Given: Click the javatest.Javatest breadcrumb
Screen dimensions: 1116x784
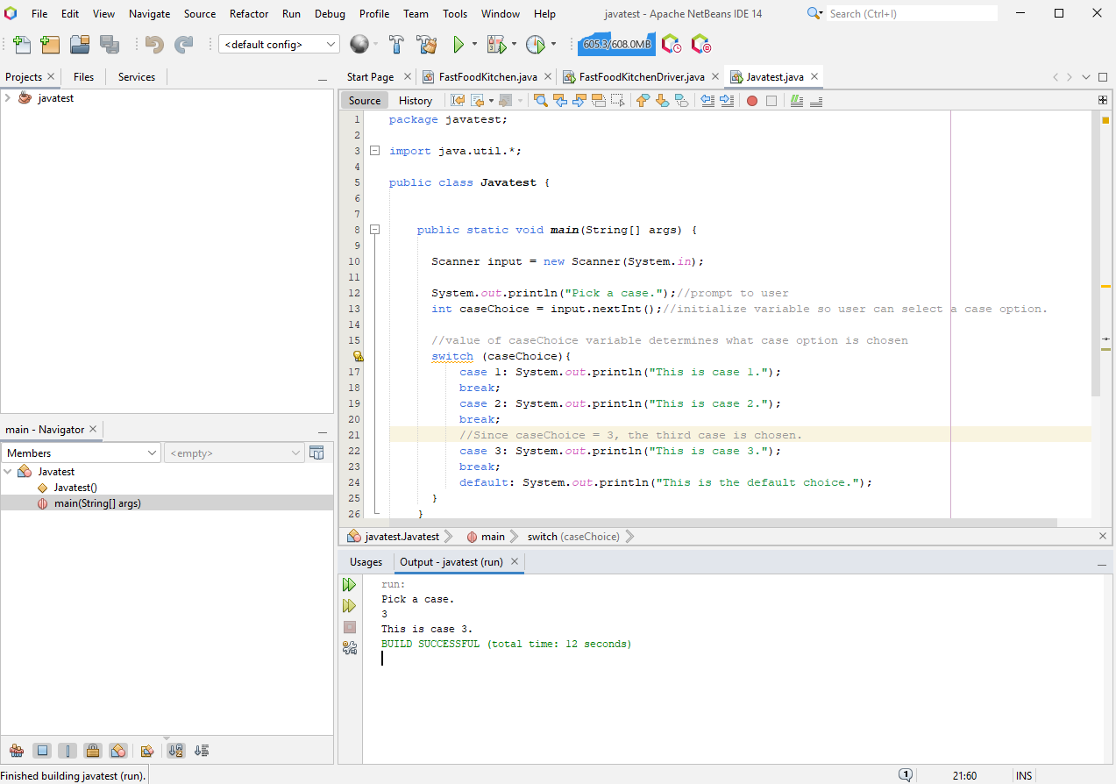Looking at the screenshot, I should (x=394, y=537).
